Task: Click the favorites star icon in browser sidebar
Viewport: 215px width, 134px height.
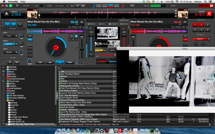Action: 3,68
